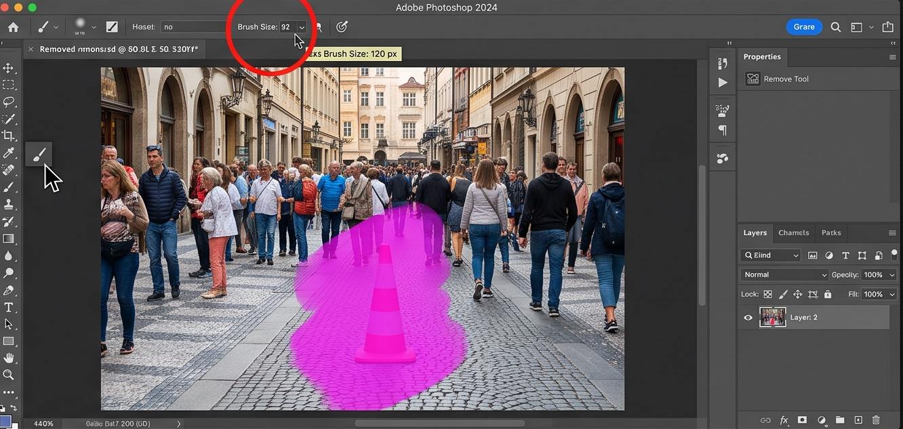Select the Gradient tool
The image size is (903, 429).
8,239
